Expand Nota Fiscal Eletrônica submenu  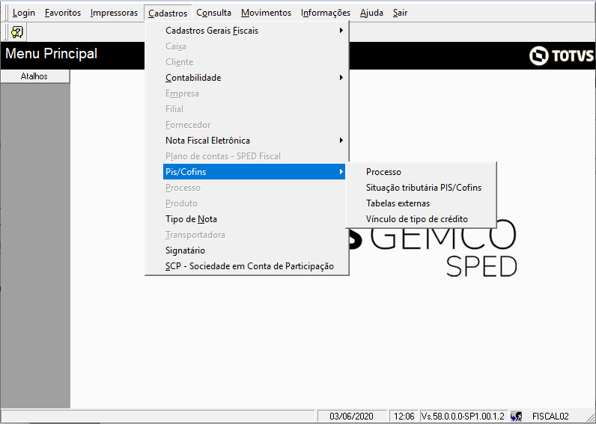click(x=254, y=141)
